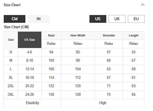Screen dimensions: 153x111
Task: Select the S size row label
Action: pyautogui.click(x=11, y=52)
